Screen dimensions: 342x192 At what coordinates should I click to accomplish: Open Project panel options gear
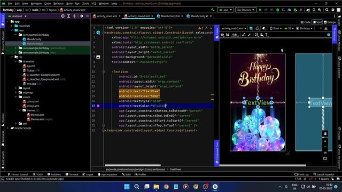coord(82,16)
